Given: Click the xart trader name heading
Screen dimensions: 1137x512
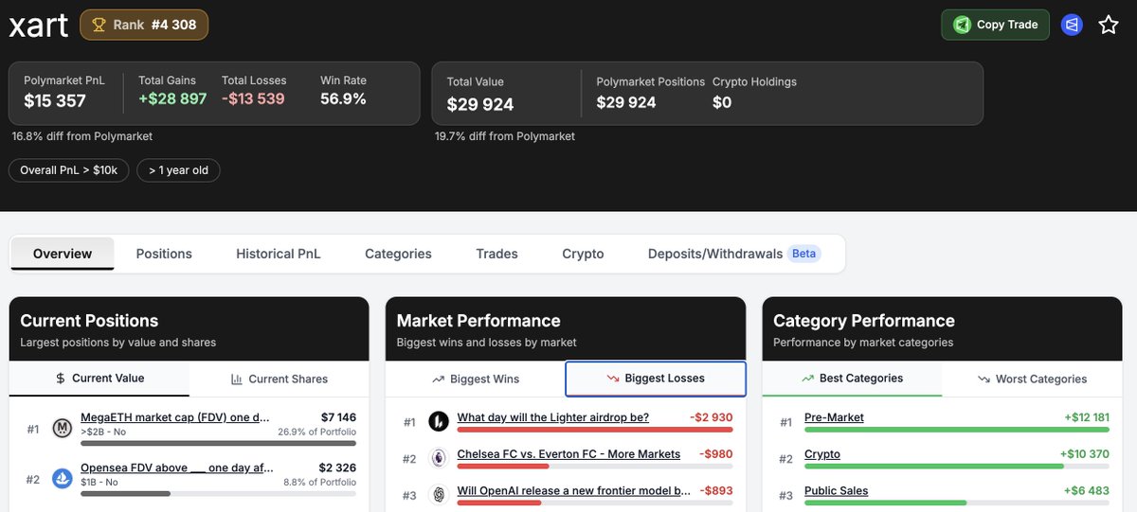Looking at the screenshot, I should [x=38, y=26].
